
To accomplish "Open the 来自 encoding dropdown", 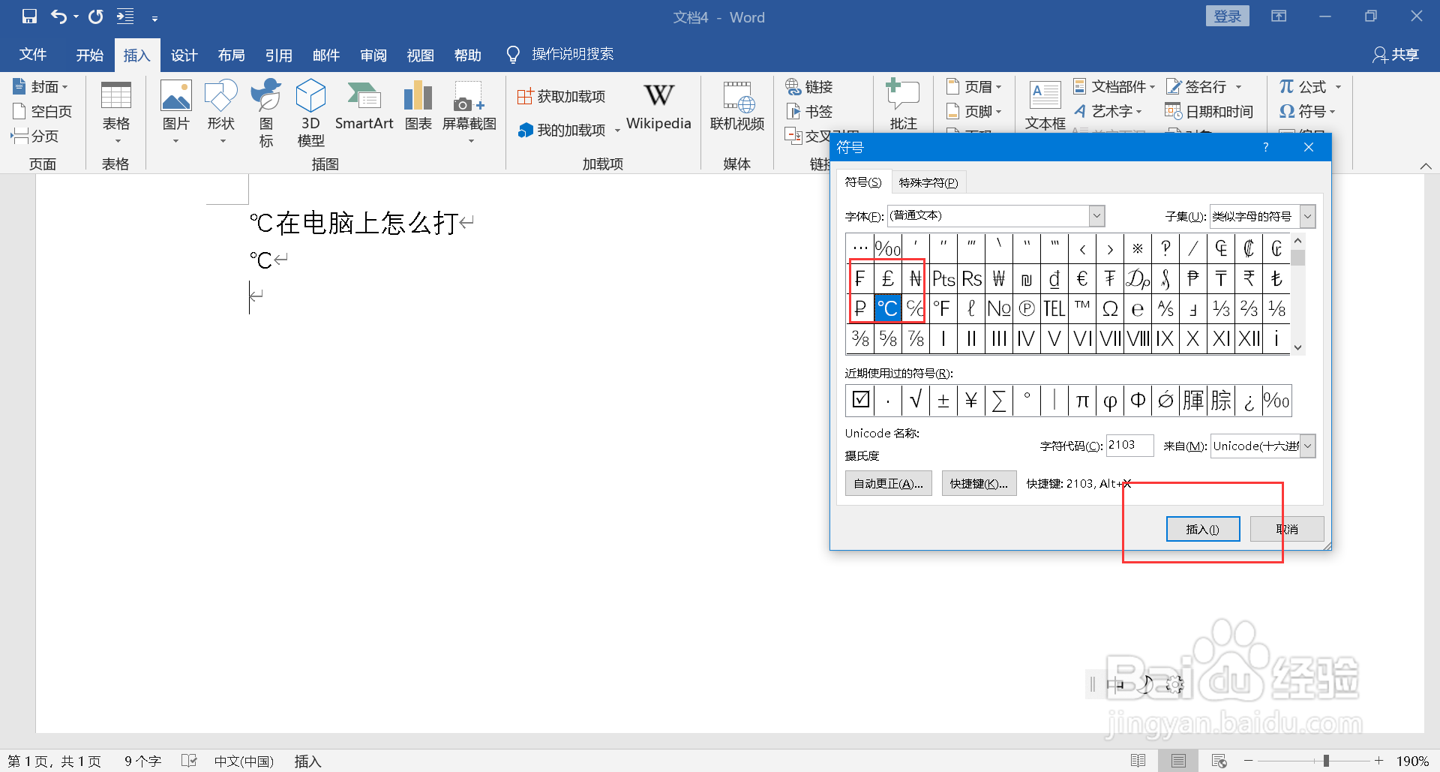I will (x=1308, y=446).
